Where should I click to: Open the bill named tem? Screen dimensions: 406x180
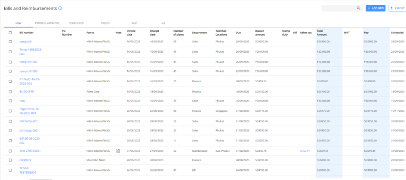point(22,101)
